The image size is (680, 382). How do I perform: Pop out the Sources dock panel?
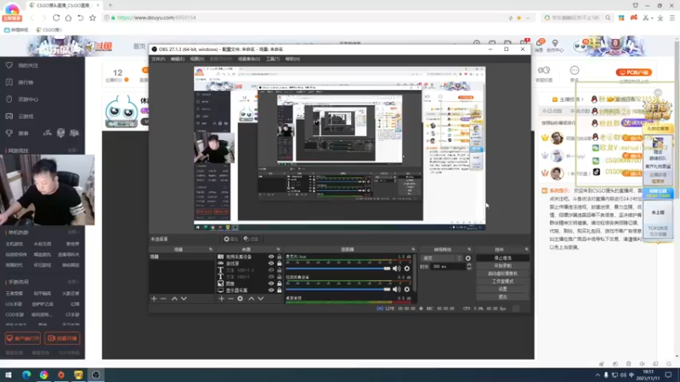(x=279, y=250)
